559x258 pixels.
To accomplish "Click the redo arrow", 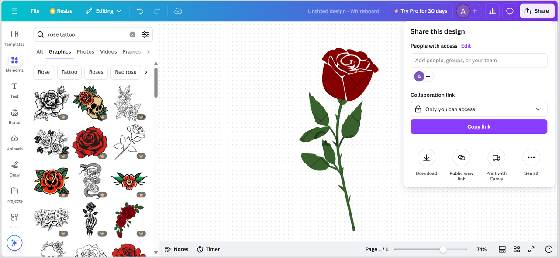I will pos(157,11).
